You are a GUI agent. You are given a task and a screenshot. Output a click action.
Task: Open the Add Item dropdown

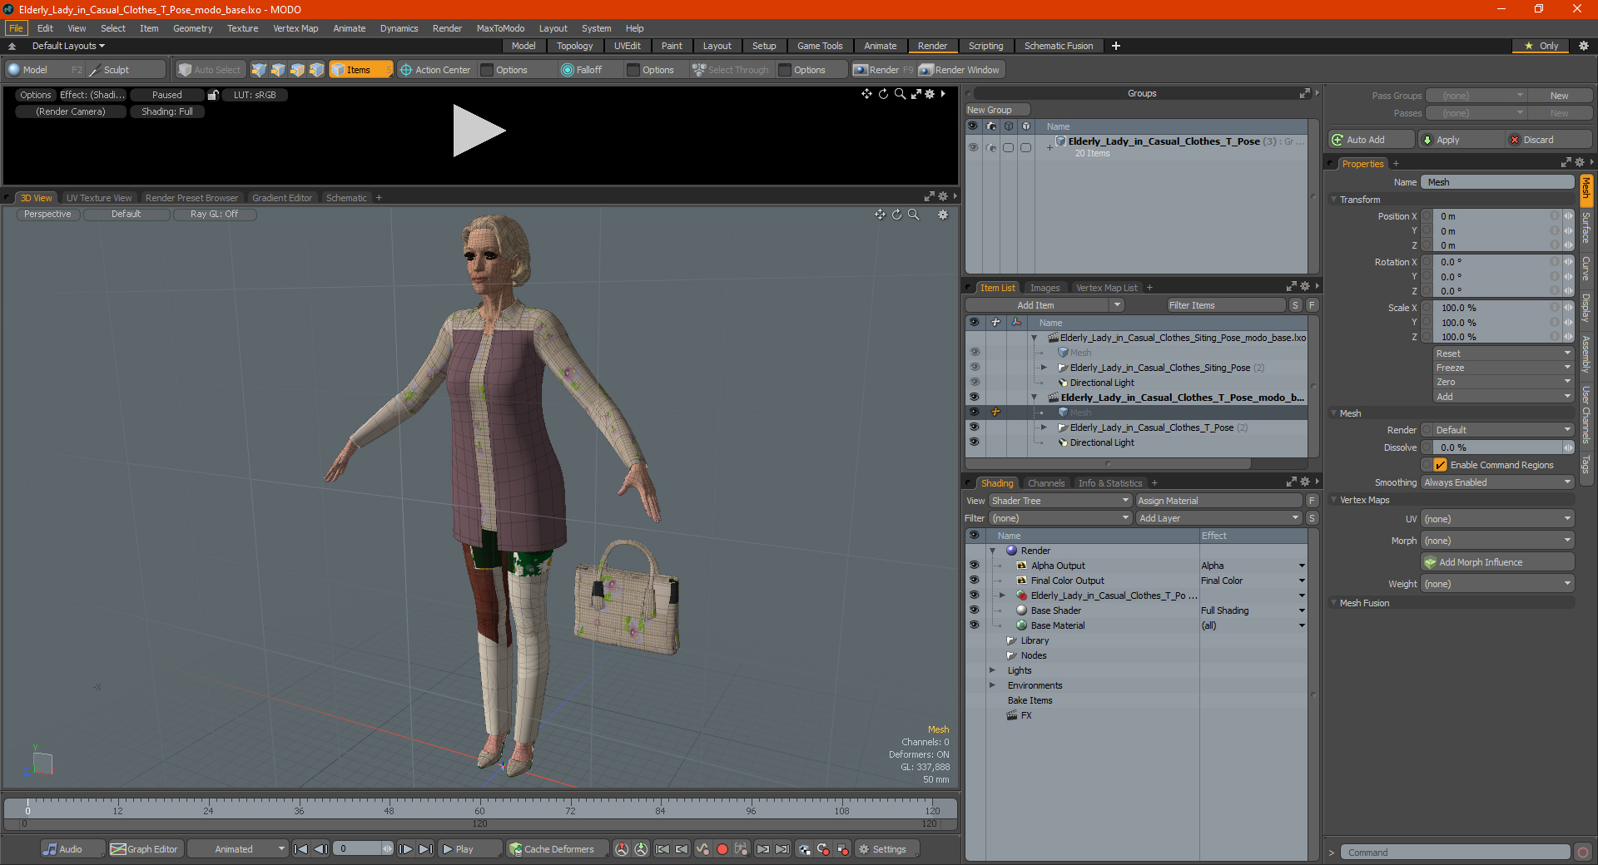1045,305
